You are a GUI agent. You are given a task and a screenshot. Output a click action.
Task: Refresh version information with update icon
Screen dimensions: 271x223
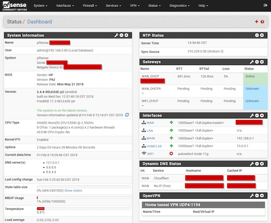point(127,115)
